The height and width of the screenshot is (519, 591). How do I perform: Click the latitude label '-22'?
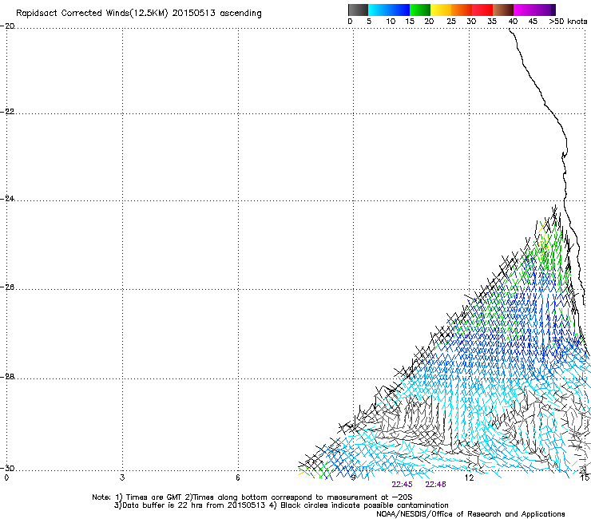7,112
